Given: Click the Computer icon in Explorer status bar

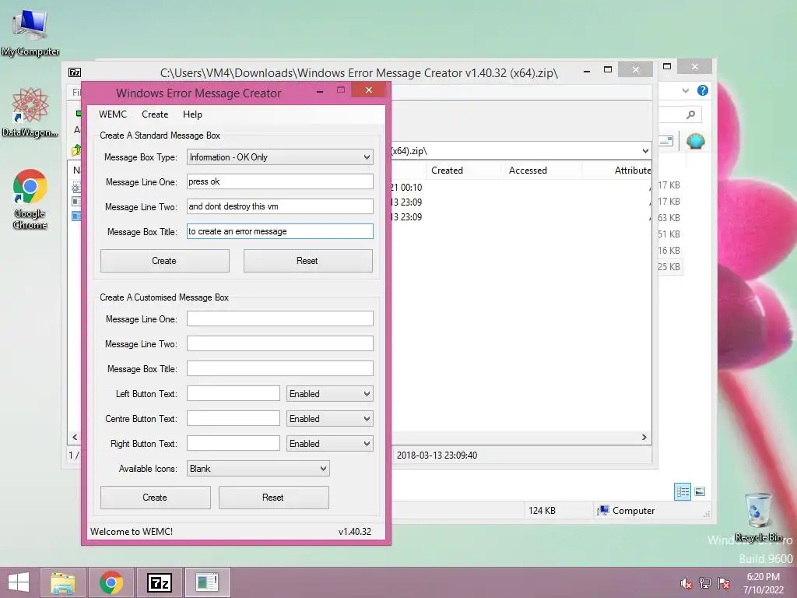Looking at the screenshot, I should [x=603, y=511].
